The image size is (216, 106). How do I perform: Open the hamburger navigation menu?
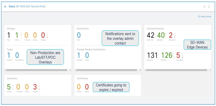[x=5, y=6]
